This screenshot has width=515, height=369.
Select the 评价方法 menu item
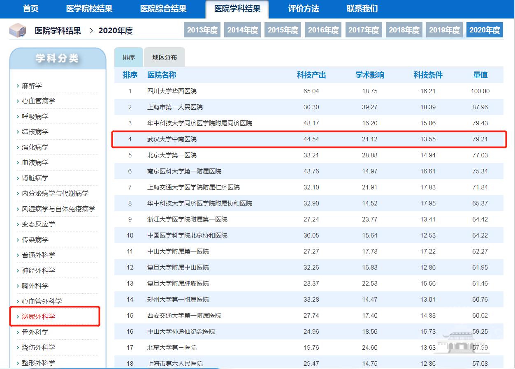point(304,9)
